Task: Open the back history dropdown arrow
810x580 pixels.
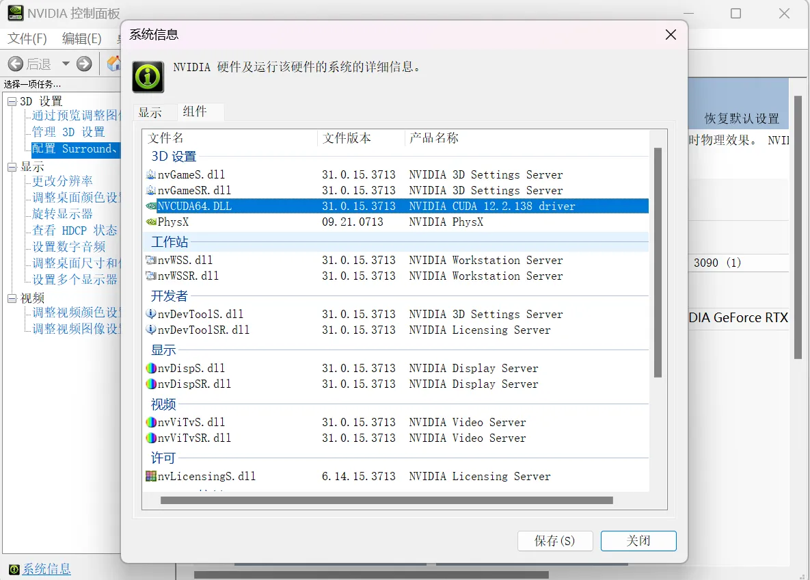Action: point(66,64)
